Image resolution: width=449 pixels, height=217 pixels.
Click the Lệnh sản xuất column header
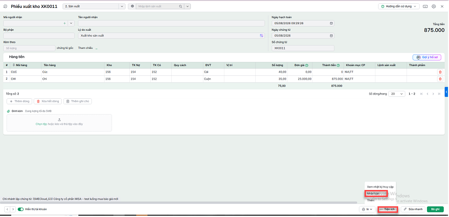pyautogui.click(x=391, y=65)
